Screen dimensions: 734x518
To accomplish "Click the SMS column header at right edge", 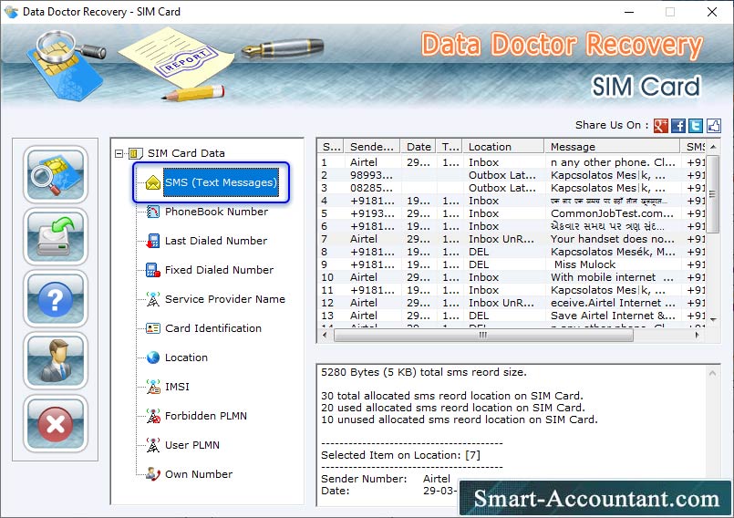I will 693,147.
